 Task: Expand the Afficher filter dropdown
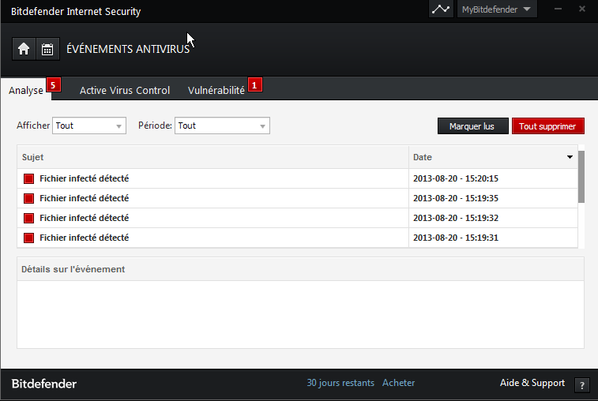89,126
